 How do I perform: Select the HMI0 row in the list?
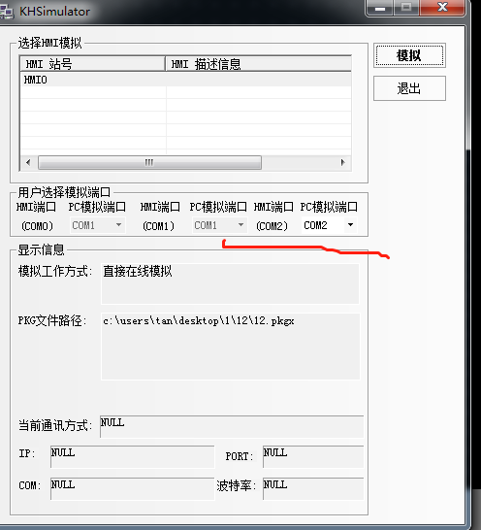186,80
